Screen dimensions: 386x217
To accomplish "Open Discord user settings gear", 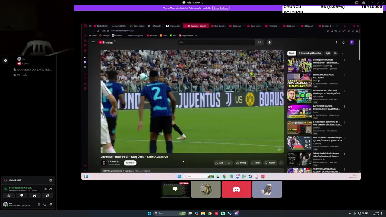I will tap(51, 204).
